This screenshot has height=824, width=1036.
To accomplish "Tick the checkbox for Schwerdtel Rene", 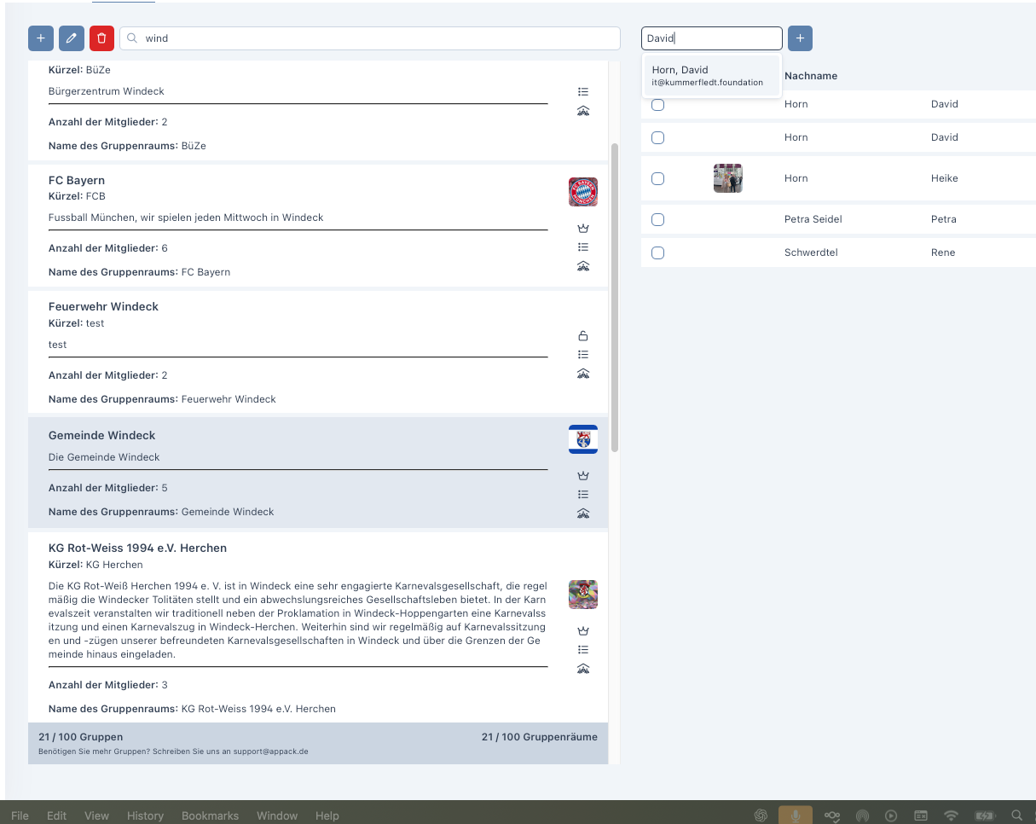I will click(657, 253).
